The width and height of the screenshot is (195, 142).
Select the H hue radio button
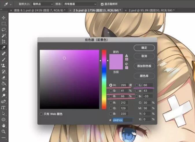[x=111, y=85]
